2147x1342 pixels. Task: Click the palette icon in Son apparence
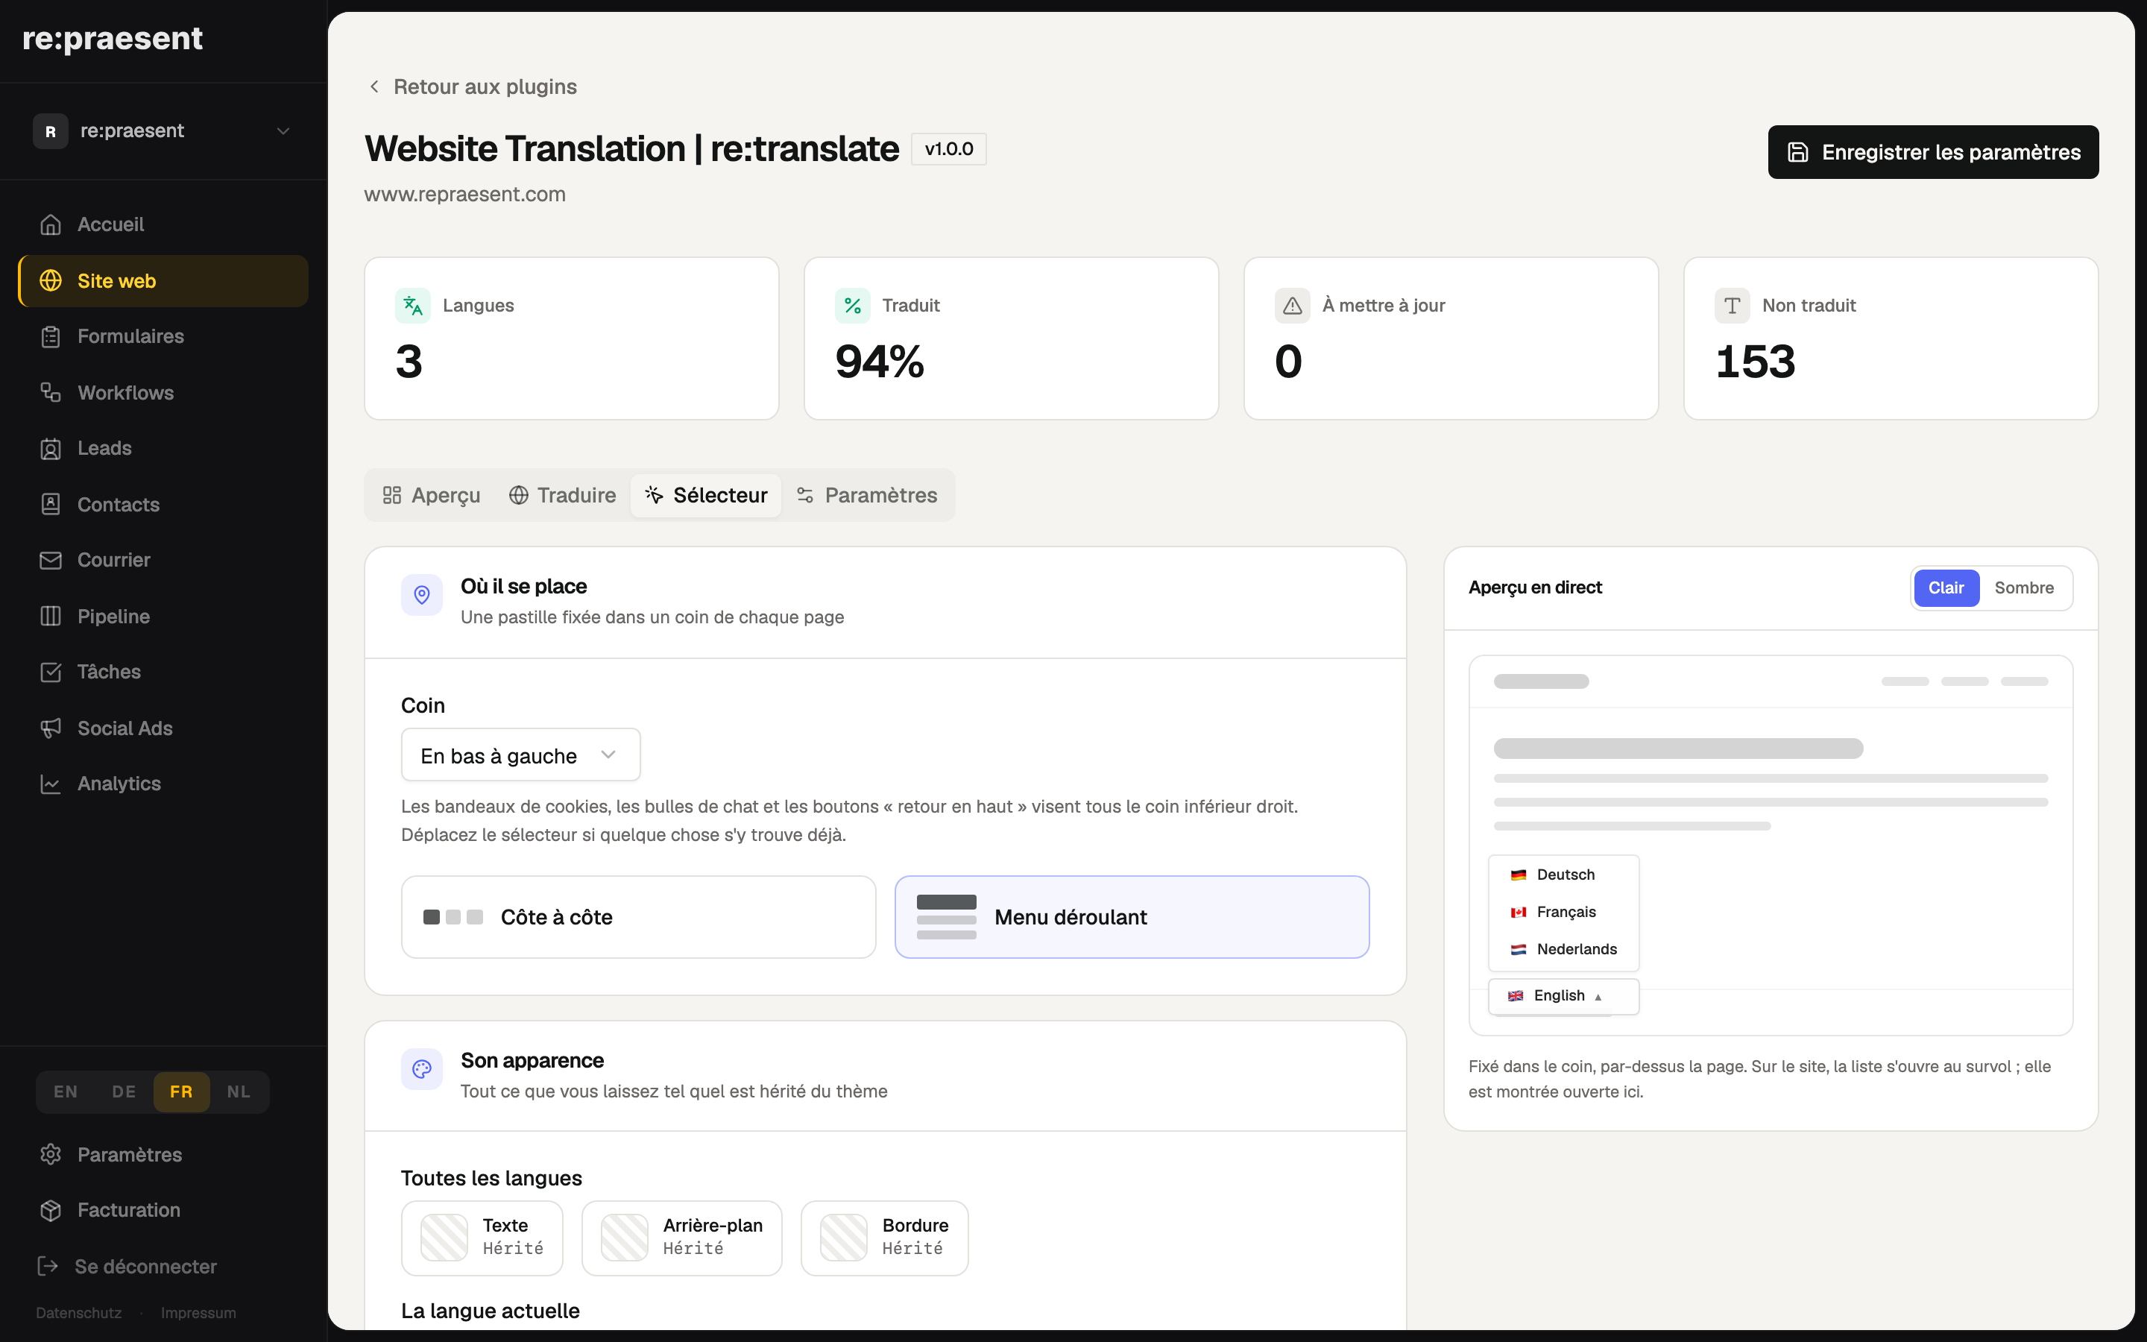click(422, 1068)
